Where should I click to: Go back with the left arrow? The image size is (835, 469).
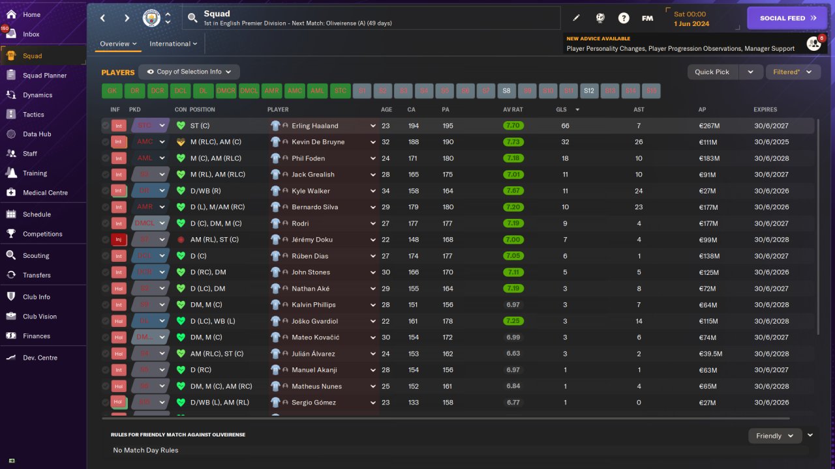pos(103,18)
